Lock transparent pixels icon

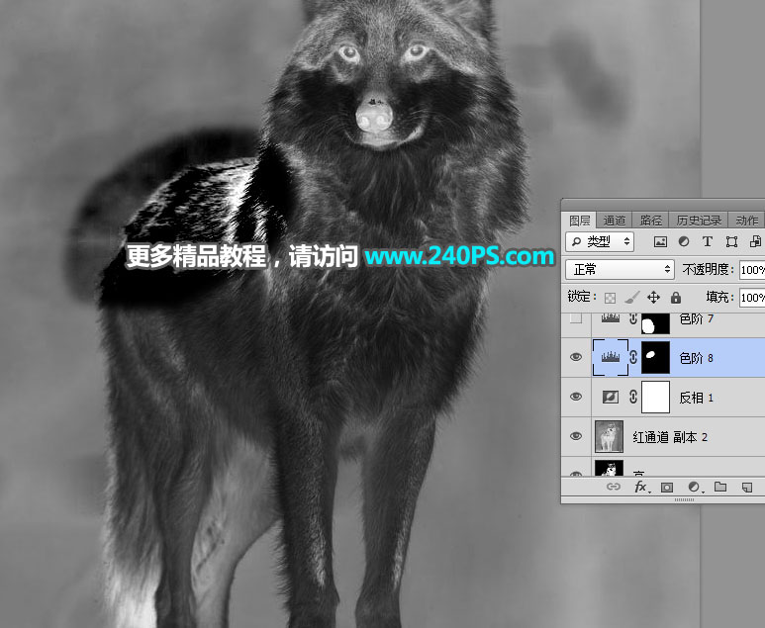point(610,298)
